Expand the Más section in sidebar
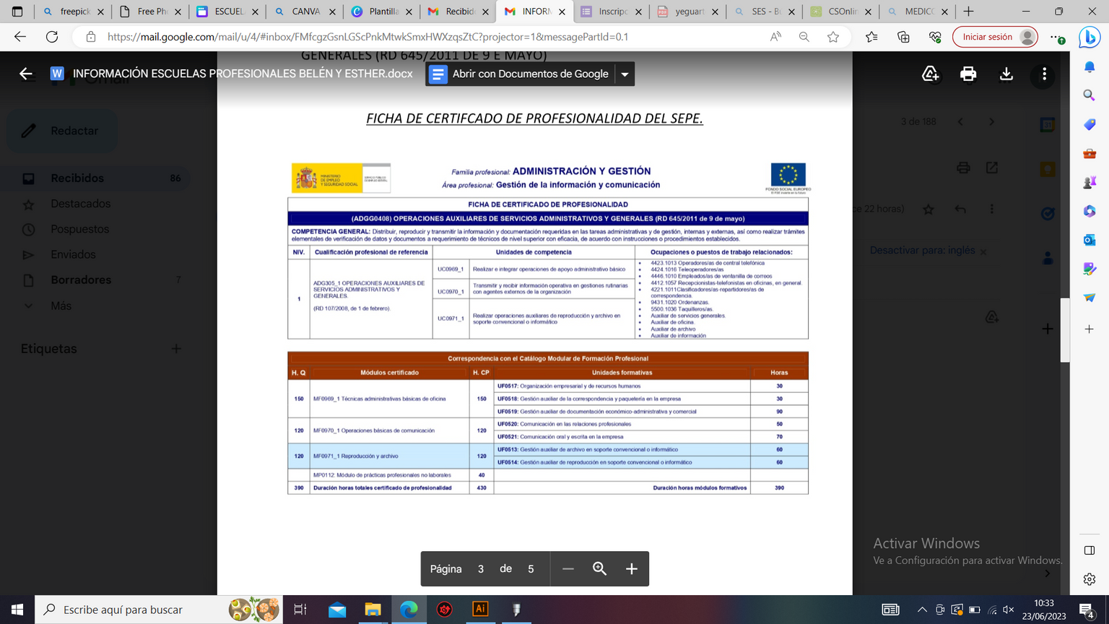This screenshot has height=624, width=1109. [x=61, y=305]
